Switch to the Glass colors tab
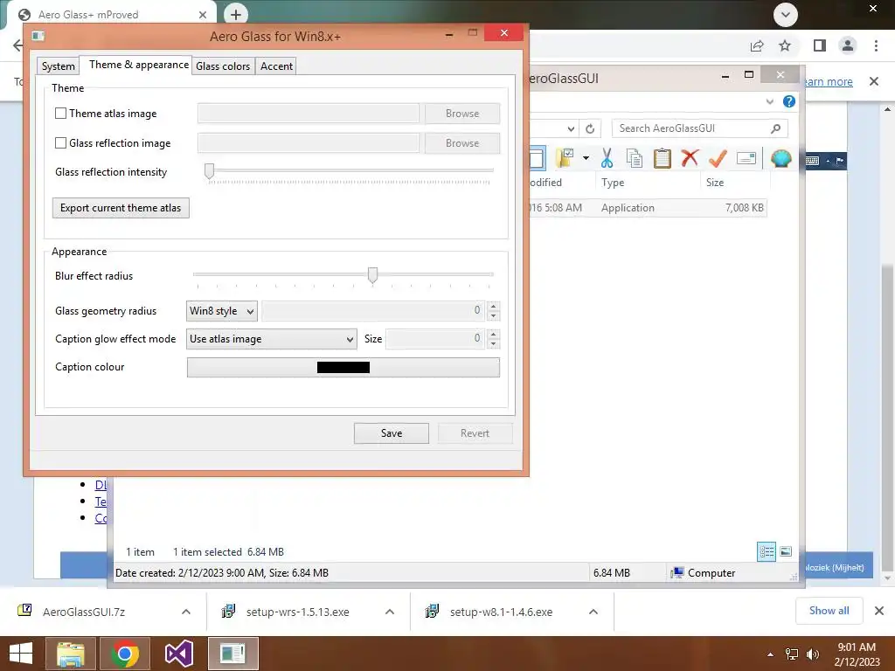 pos(223,66)
